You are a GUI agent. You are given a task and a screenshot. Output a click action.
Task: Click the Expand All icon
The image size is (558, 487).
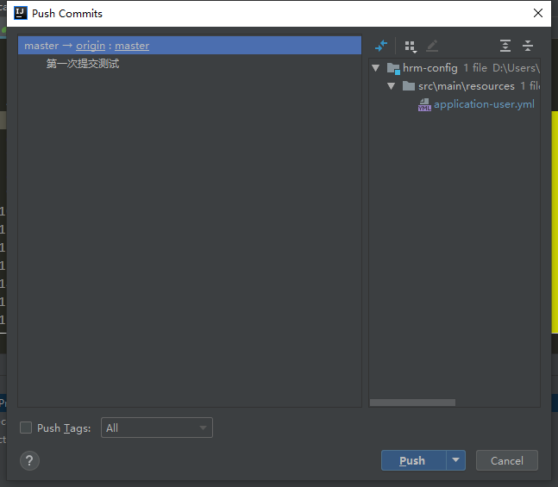505,46
